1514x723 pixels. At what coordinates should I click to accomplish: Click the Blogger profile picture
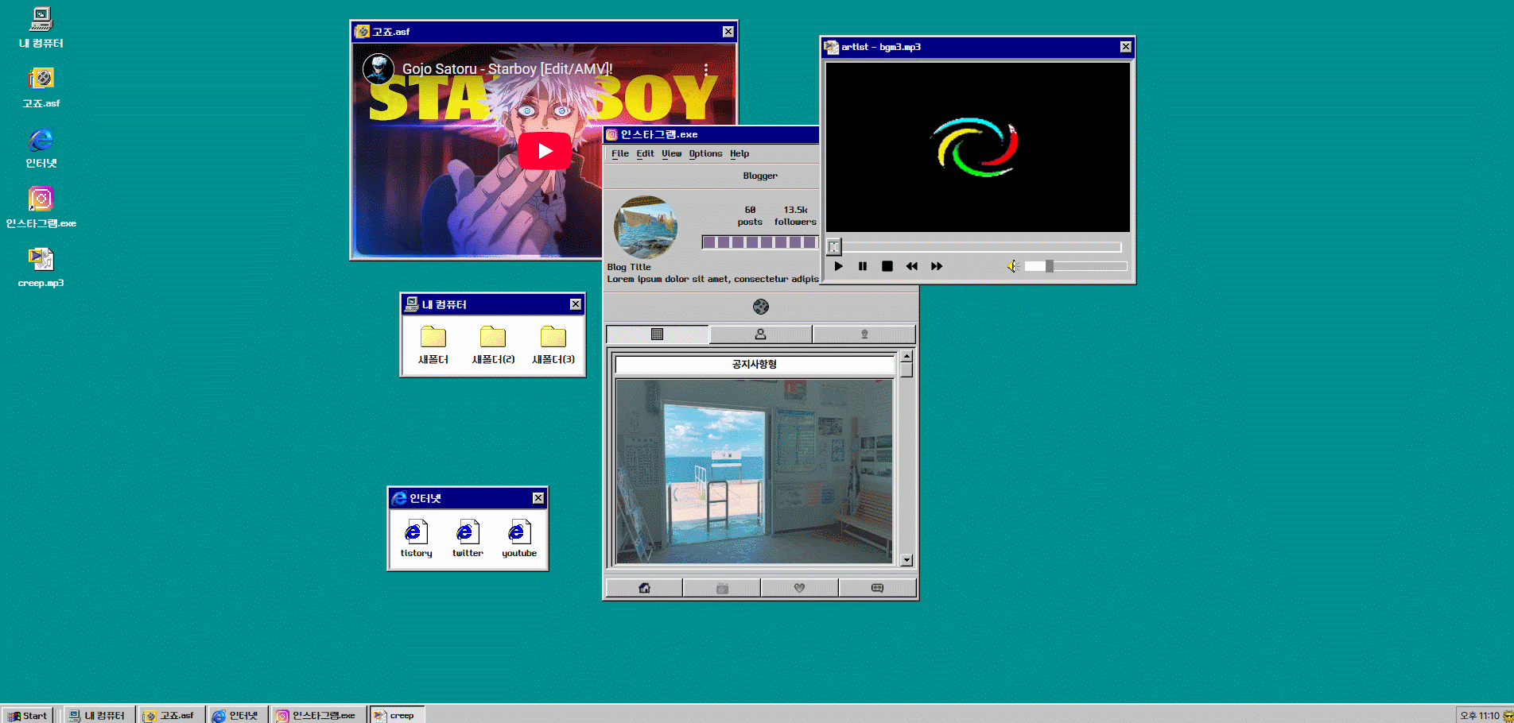click(x=646, y=227)
